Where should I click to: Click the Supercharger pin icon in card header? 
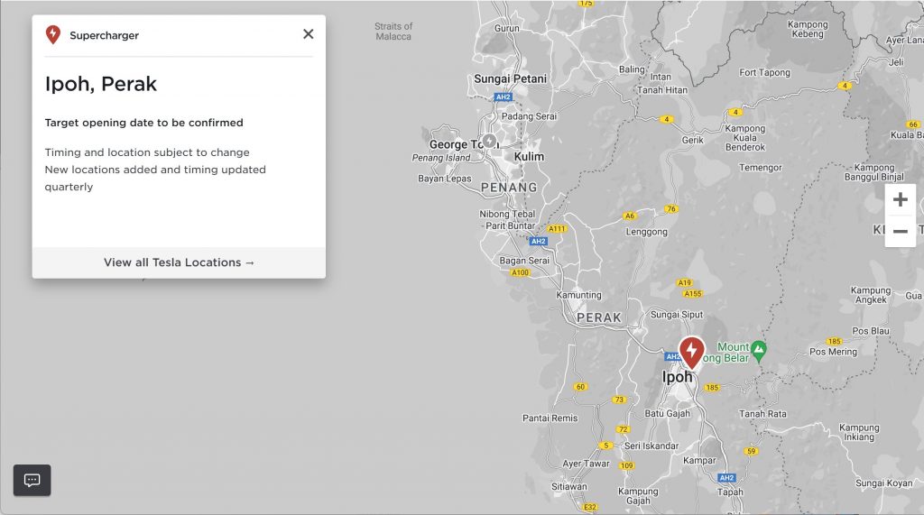pos(53,35)
